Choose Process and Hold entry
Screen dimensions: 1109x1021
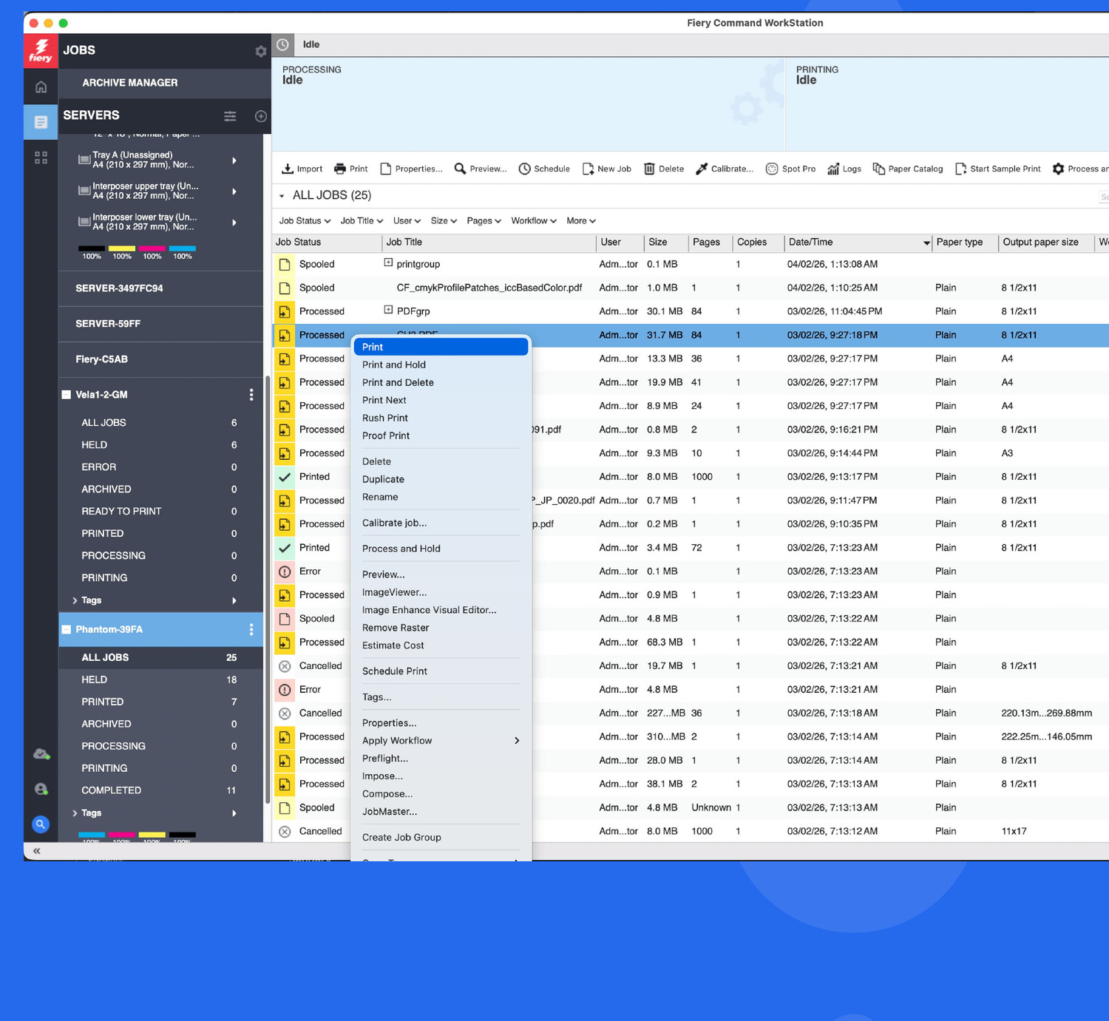click(x=441, y=549)
